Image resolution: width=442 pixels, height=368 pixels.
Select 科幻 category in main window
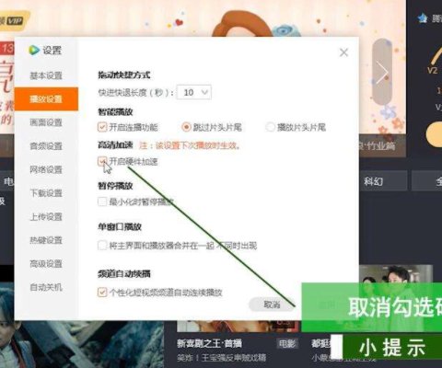click(x=373, y=181)
